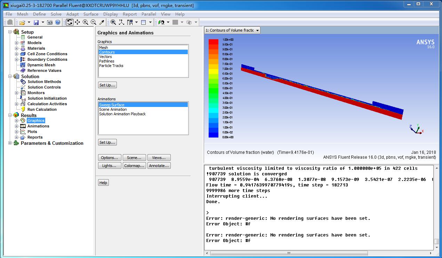Image resolution: width=442 pixels, height=258 pixels.
Task: Select the zoom to area tool
Action: pyautogui.click(x=93, y=22)
